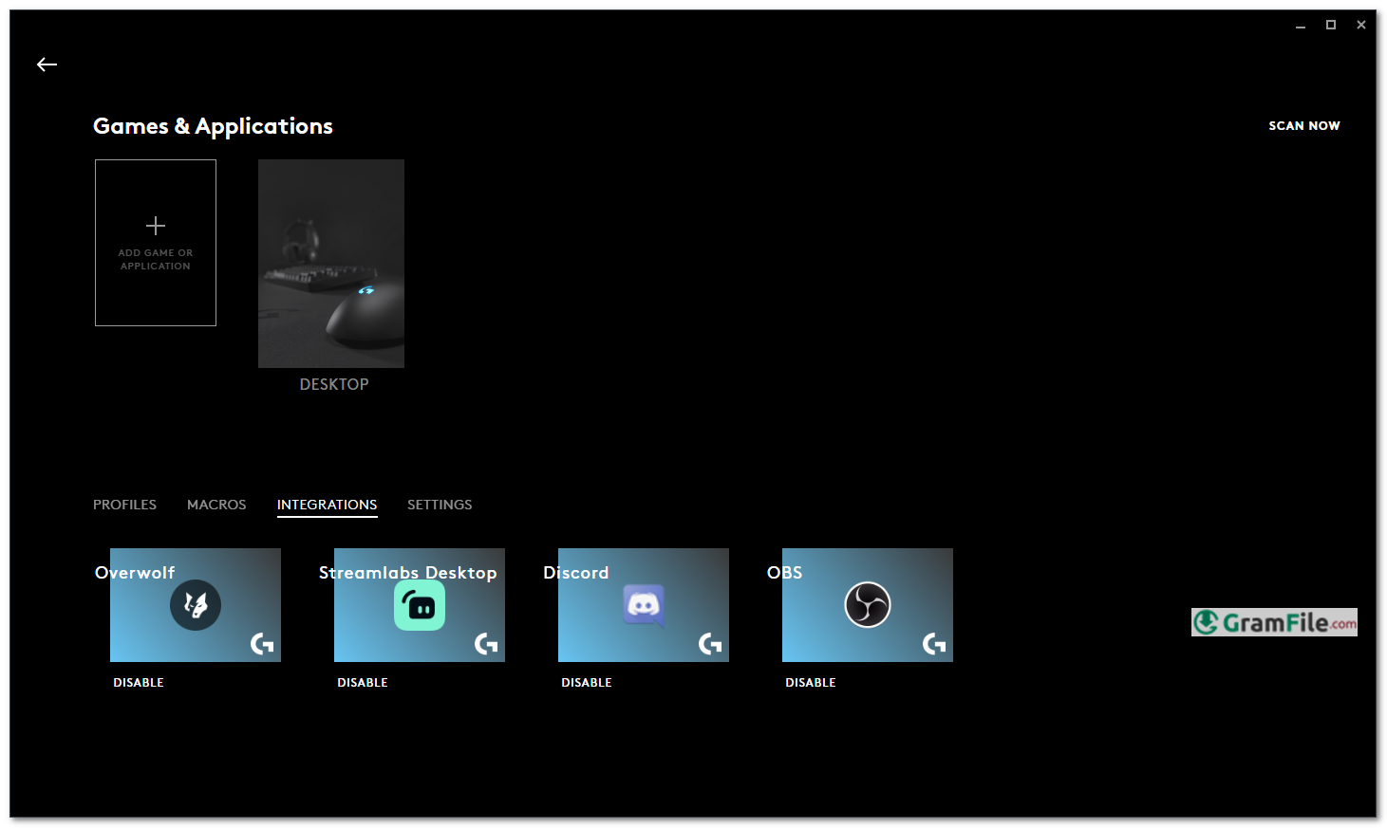Image resolution: width=1387 pixels, height=828 pixels.
Task: Open the OBS logo icon
Action: tap(868, 605)
